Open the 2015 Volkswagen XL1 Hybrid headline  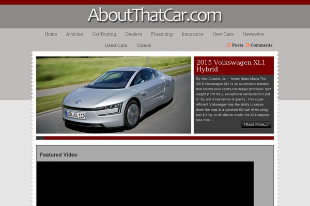tap(231, 66)
